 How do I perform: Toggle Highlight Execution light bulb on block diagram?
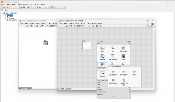(x=34, y=26)
